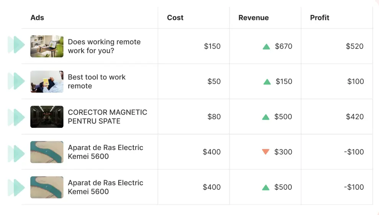Click the $420 profit value
Screen dimensions: 379x215
click(354, 117)
